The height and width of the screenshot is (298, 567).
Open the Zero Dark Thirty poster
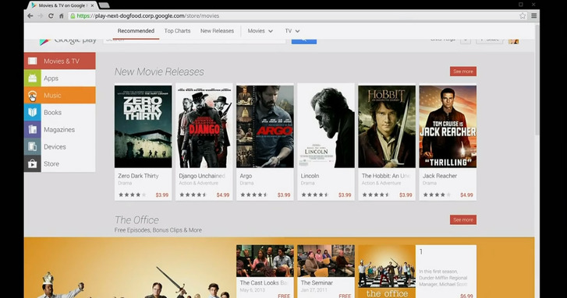tap(144, 127)
